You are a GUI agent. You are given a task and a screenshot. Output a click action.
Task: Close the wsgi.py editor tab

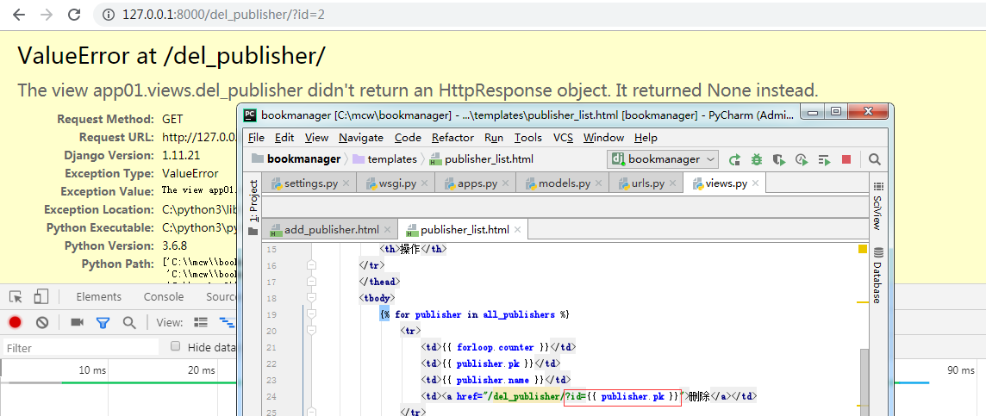[x=424, y=183]
